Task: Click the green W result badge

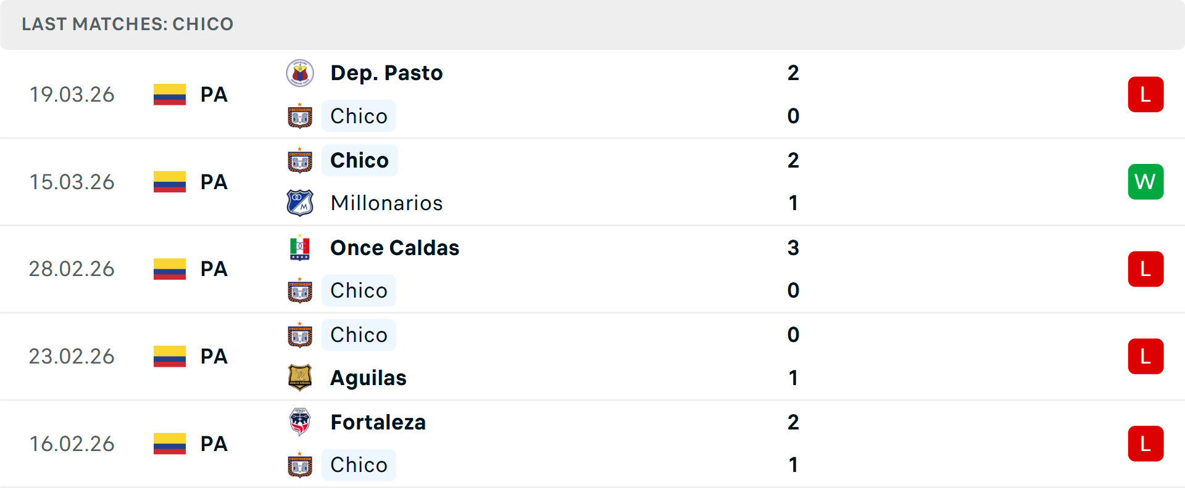Action: [x=1145, y=182]
